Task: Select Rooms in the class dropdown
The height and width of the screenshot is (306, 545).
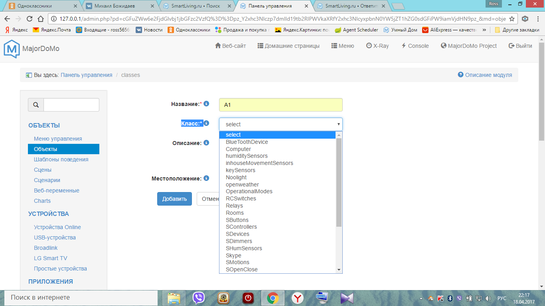Action: [x=278, y=213]
